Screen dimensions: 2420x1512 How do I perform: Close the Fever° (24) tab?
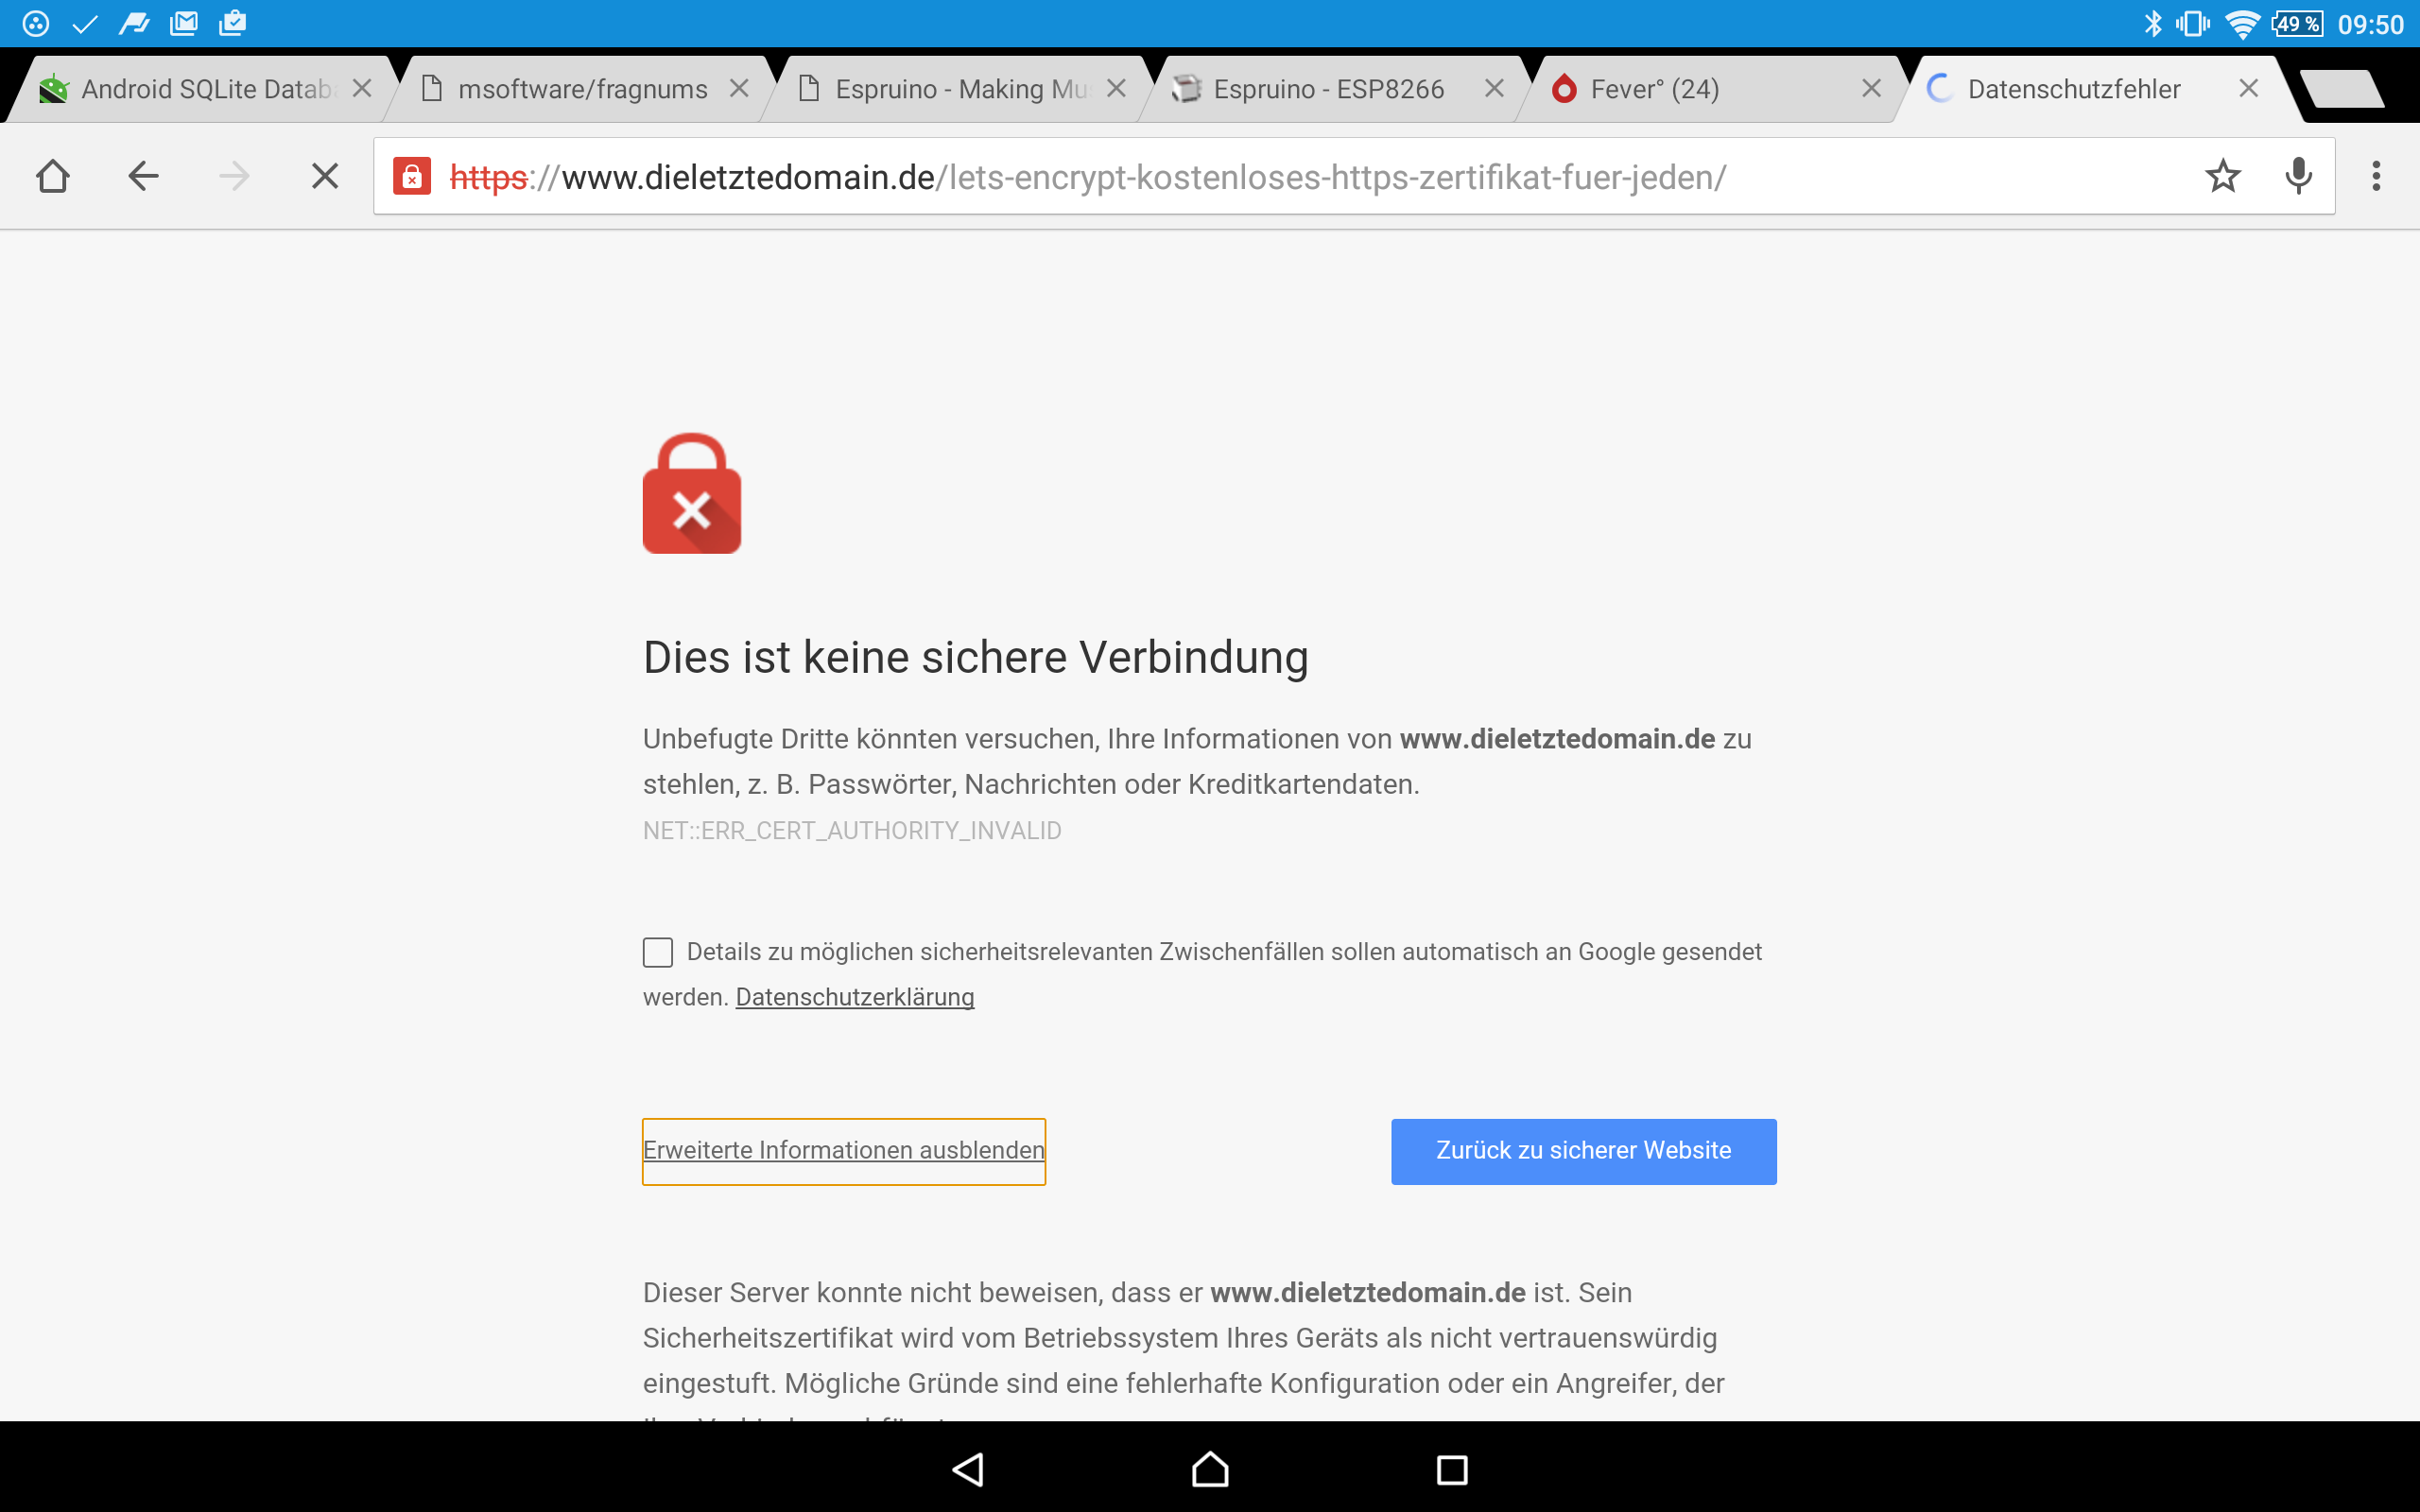pyautogui.click(x=1871, y=89)
